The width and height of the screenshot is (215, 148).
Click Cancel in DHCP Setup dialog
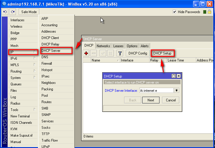(x=171, y=100)
